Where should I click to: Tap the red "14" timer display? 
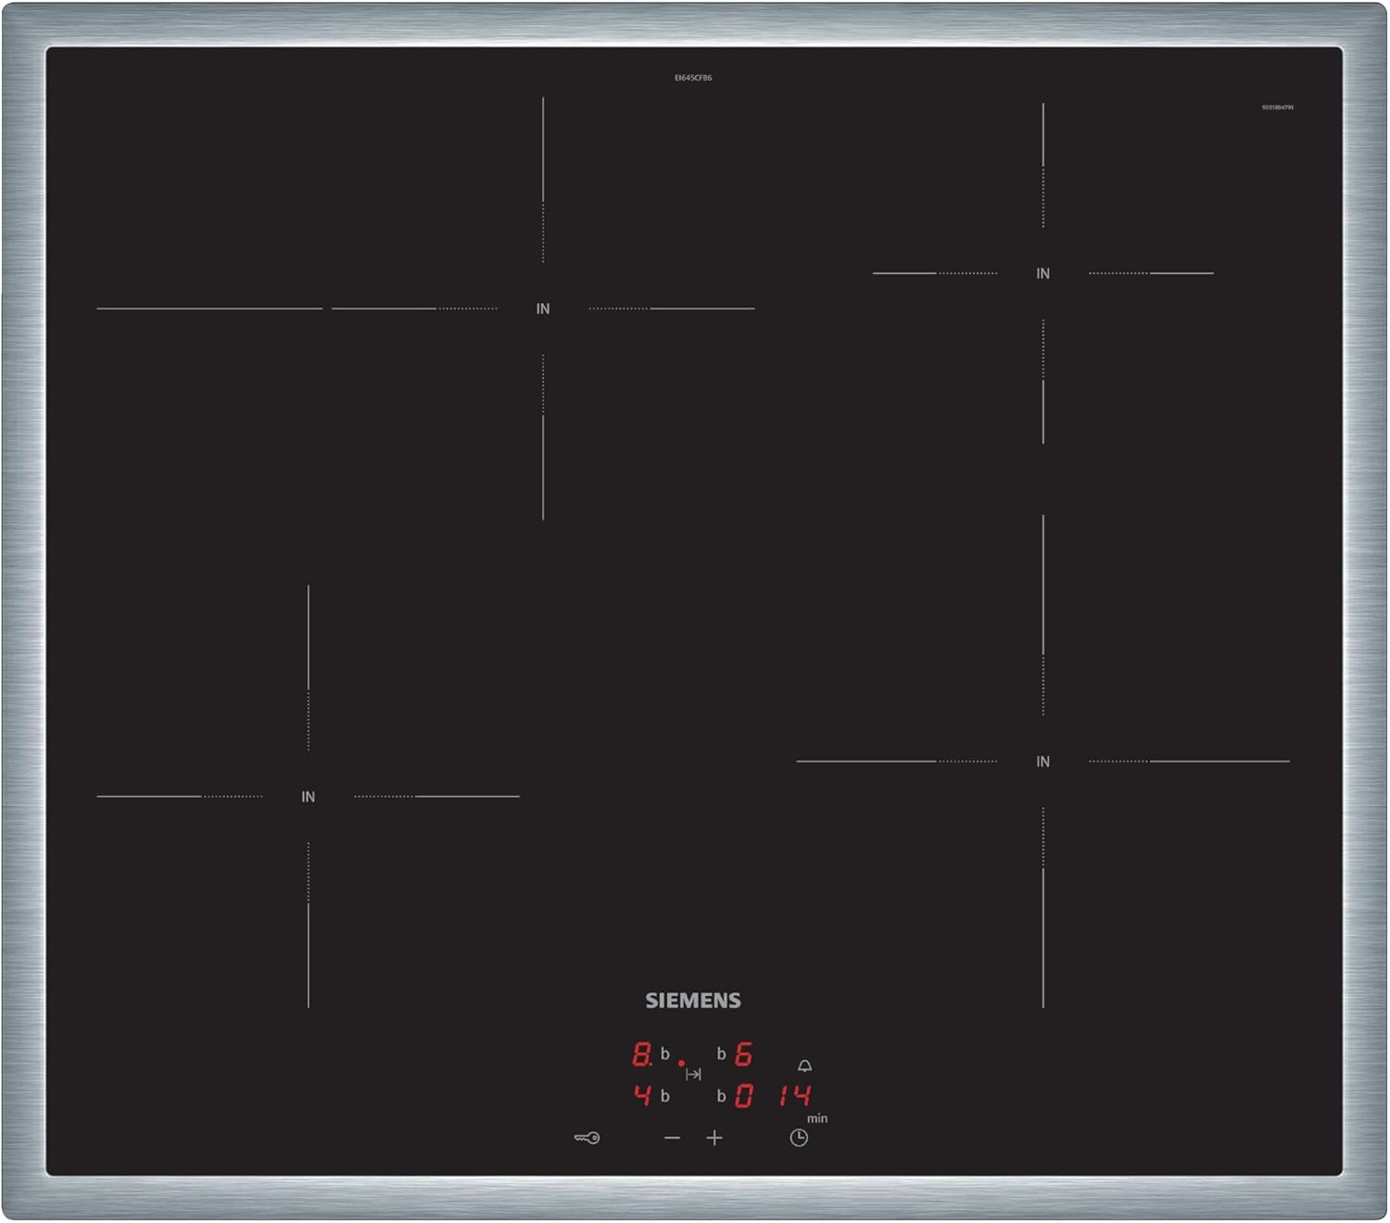click(x=795, y=1096)
